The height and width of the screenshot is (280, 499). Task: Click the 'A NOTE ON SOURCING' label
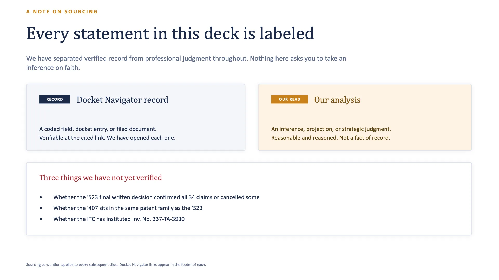(62, 12)
